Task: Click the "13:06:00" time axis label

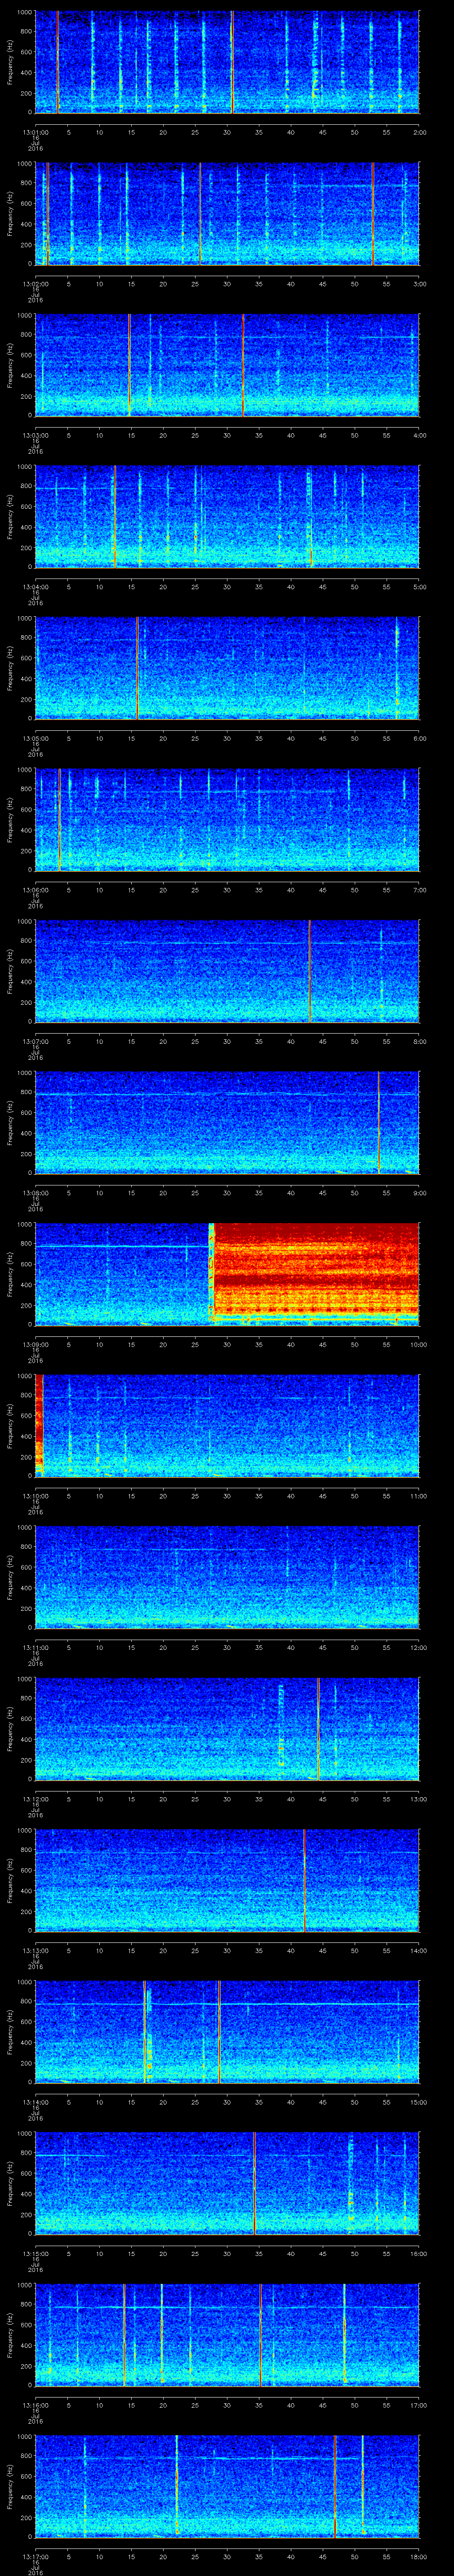Action: pos(35,890)
